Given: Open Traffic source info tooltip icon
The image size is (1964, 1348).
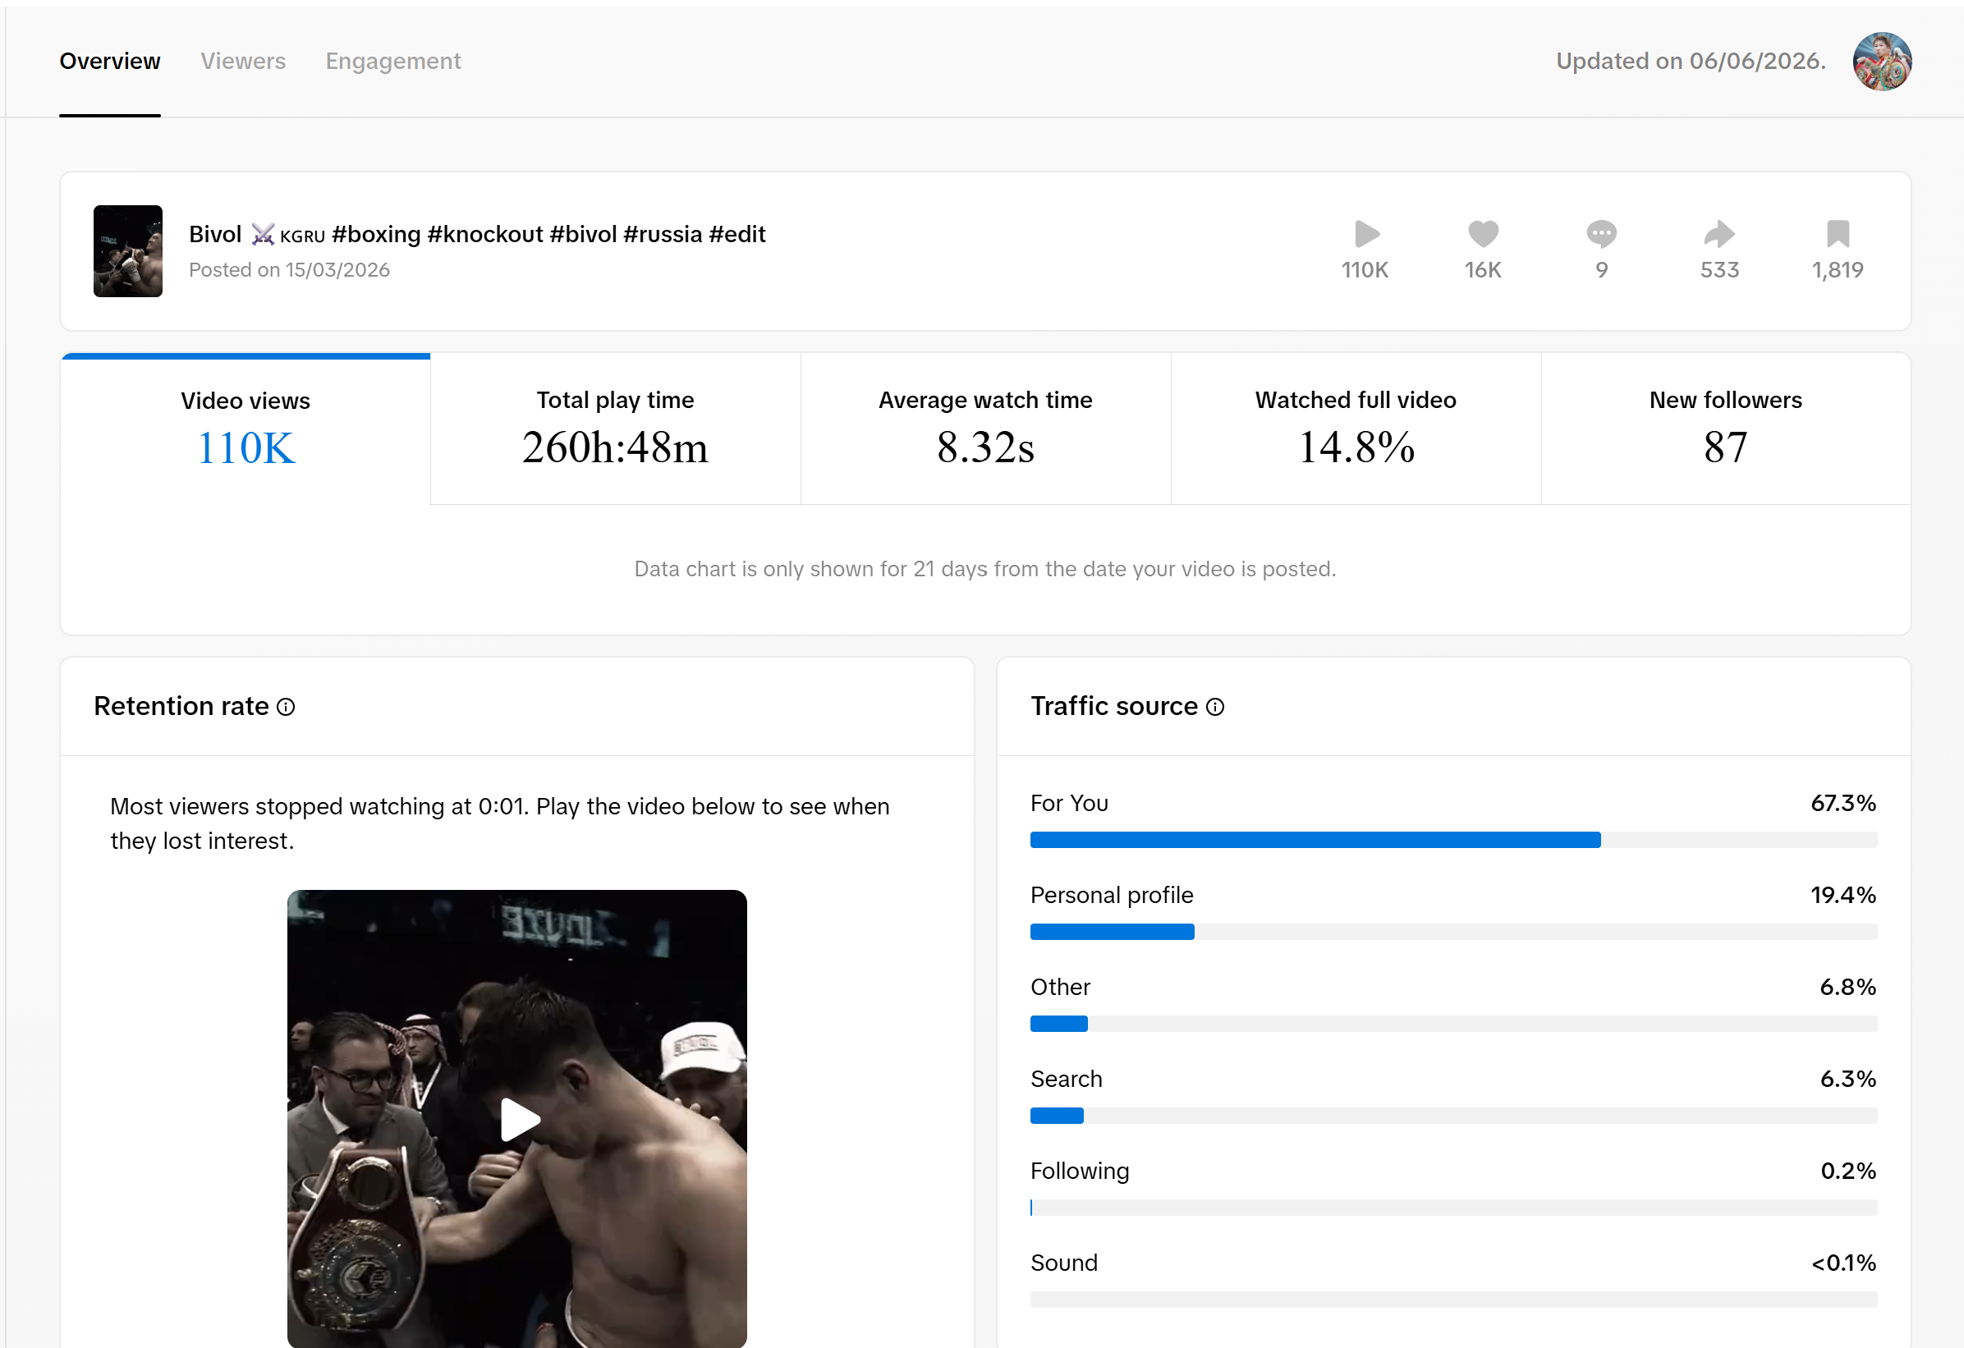Looking at the screenshot, I should (x=1215, y=708).
